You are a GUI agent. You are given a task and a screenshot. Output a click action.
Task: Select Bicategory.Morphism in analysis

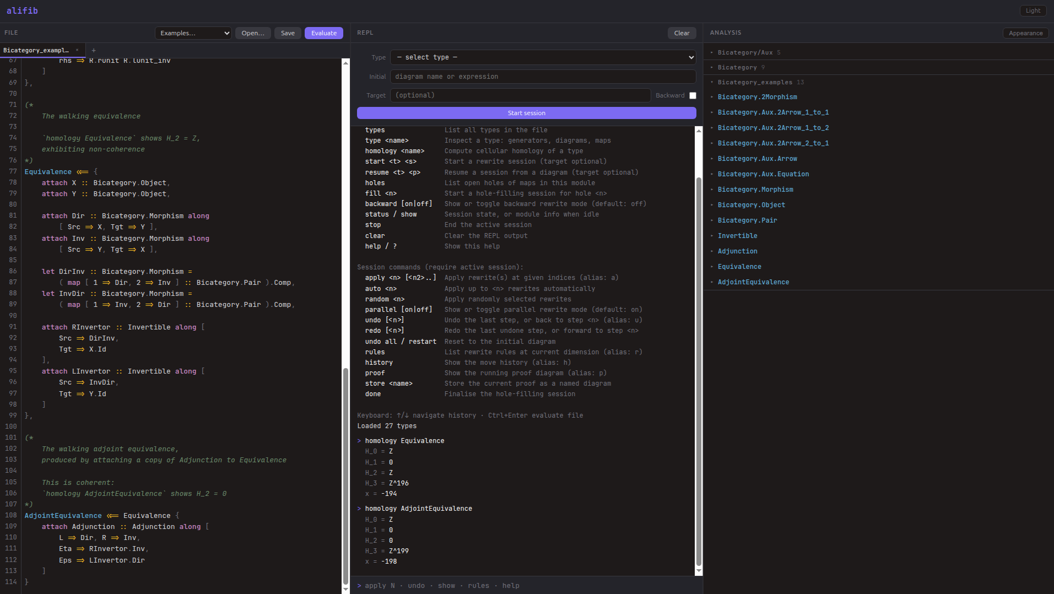click(x=755, y=190)
